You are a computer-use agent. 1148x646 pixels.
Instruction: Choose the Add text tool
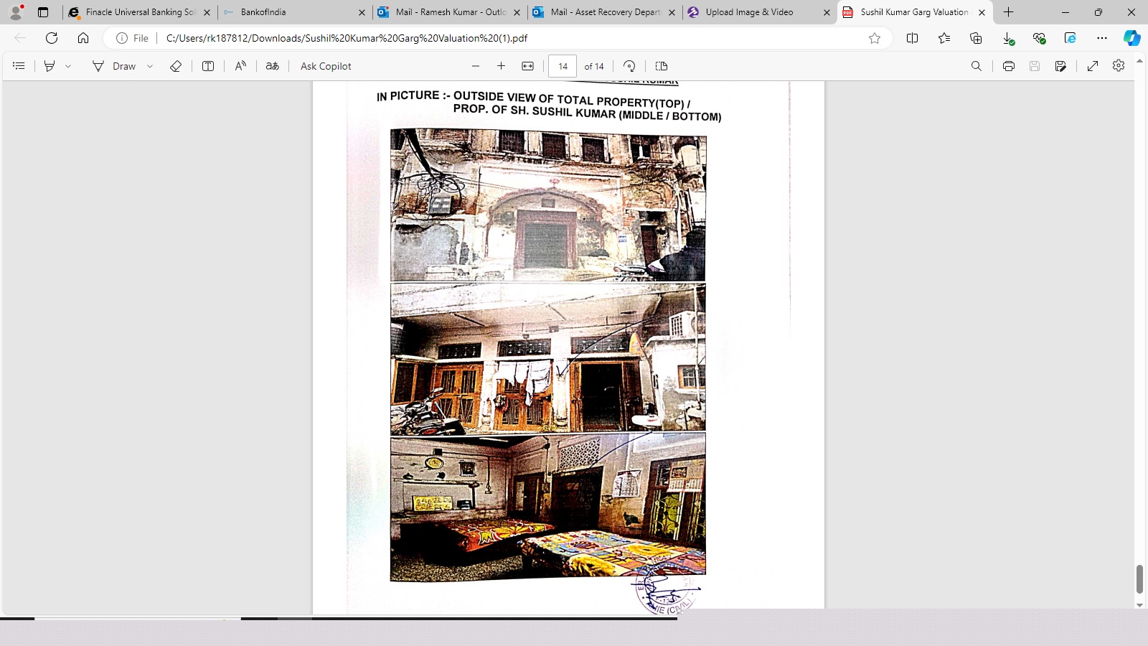[208, 66]
